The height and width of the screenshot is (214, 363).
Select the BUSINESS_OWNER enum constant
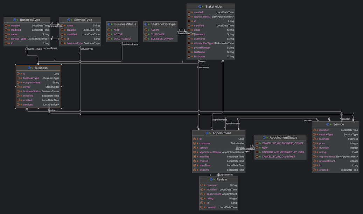[x=162, y=39]
